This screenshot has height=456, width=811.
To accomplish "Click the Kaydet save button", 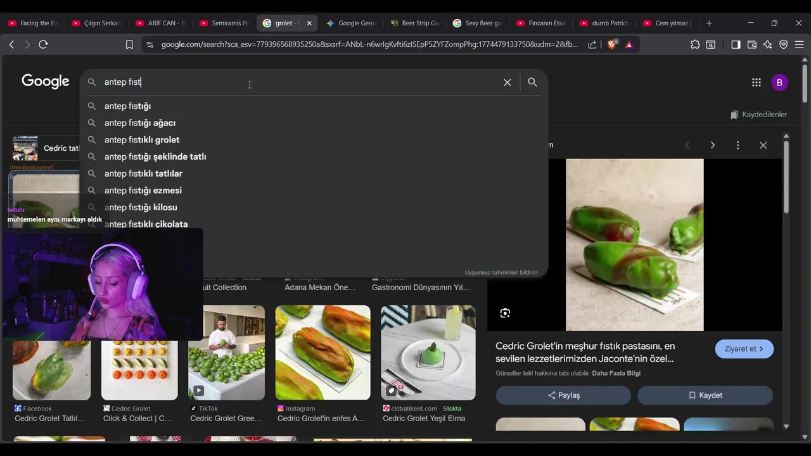I will tap(705, 395).
